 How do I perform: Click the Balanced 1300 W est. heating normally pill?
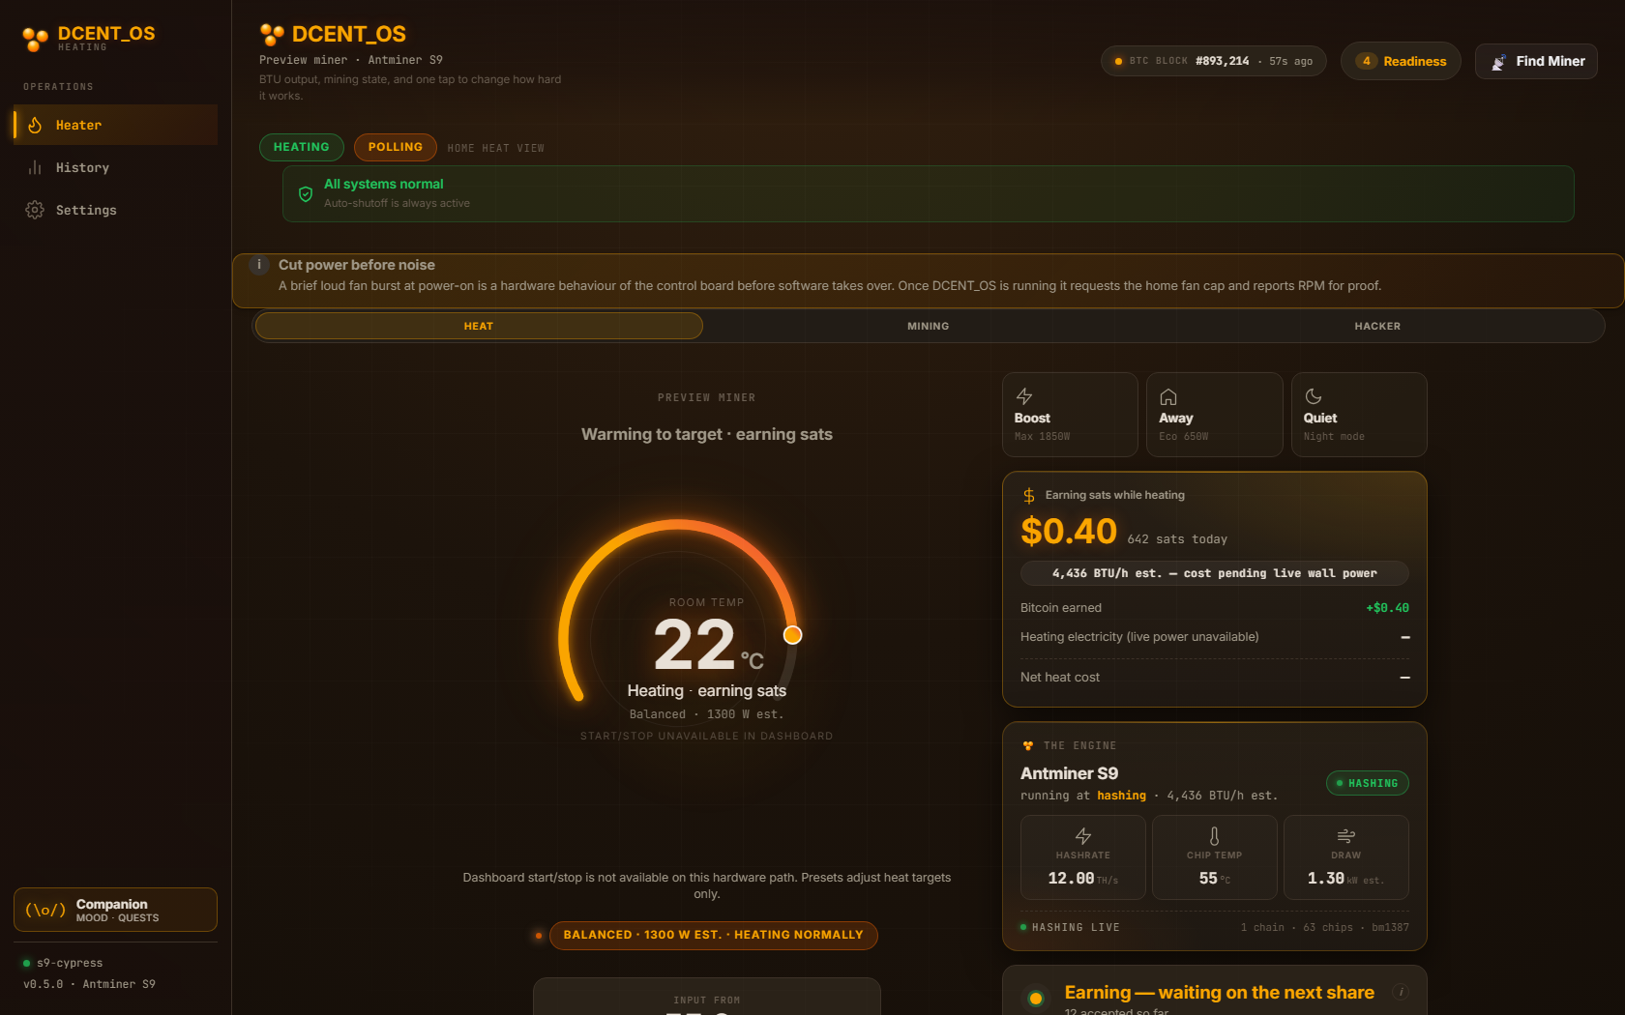tap(714, 935)
